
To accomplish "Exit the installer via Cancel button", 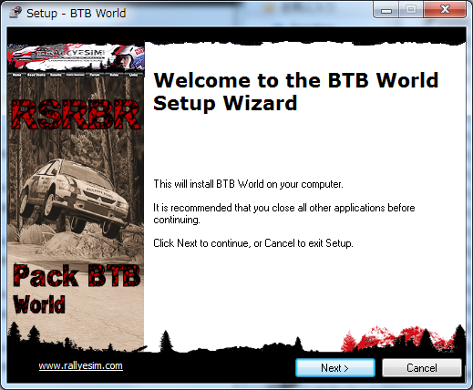I will [x=422, y=368].
